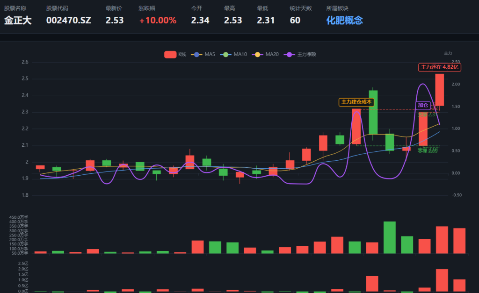Click the tallest green volume bar
The image size is (479, 293).
[x=390, y=237]
